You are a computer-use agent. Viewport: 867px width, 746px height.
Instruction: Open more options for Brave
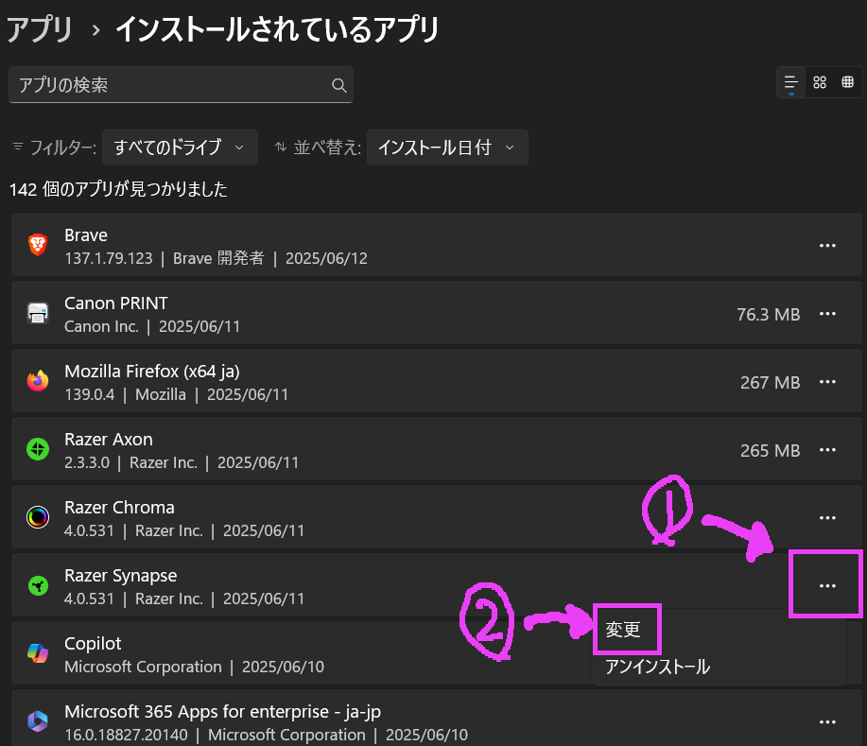(827, 246)
